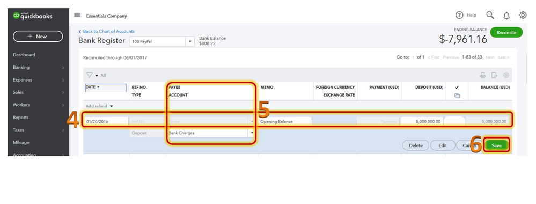Image resolution: width=536 pixels, height=204 pixels.
Task: Open the Add refund dropdown
Action: point(99,106)
